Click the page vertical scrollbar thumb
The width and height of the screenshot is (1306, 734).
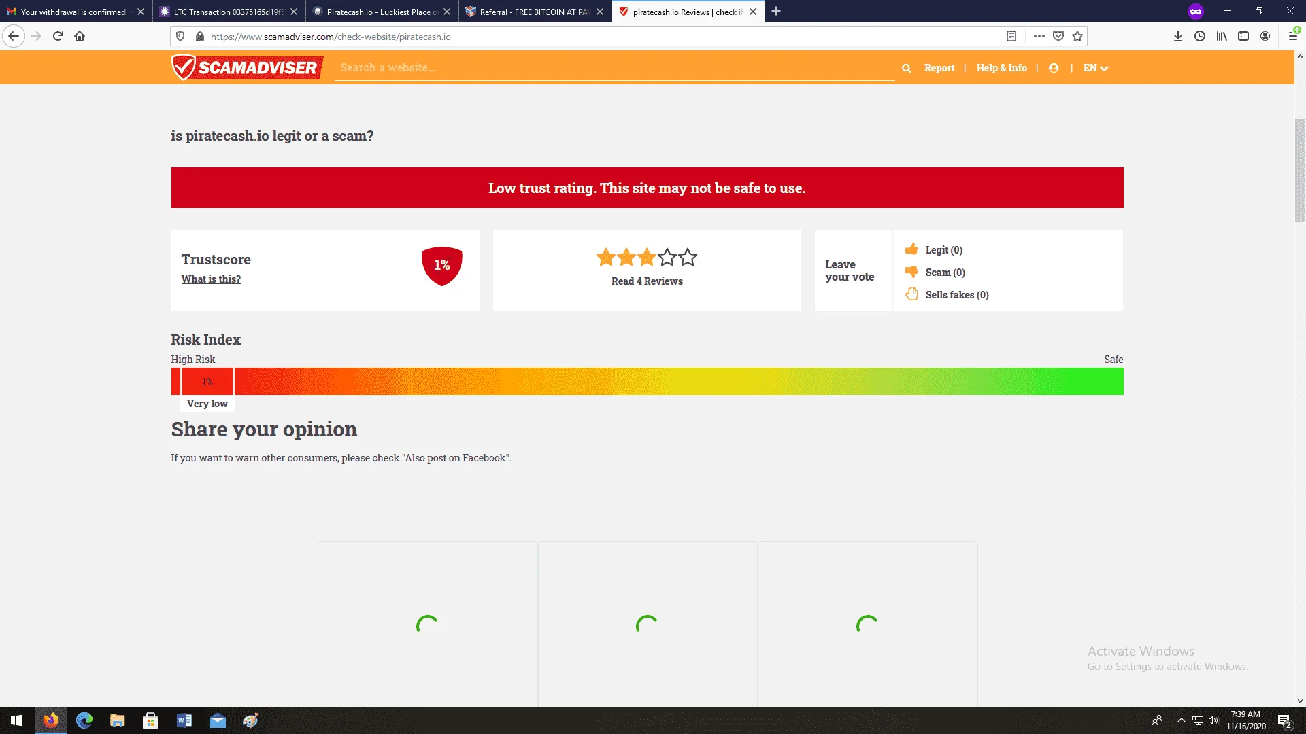click(x=1300, y=170)
